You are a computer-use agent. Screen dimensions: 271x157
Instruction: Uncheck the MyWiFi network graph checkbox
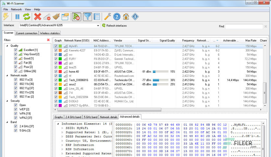point(56,46)
